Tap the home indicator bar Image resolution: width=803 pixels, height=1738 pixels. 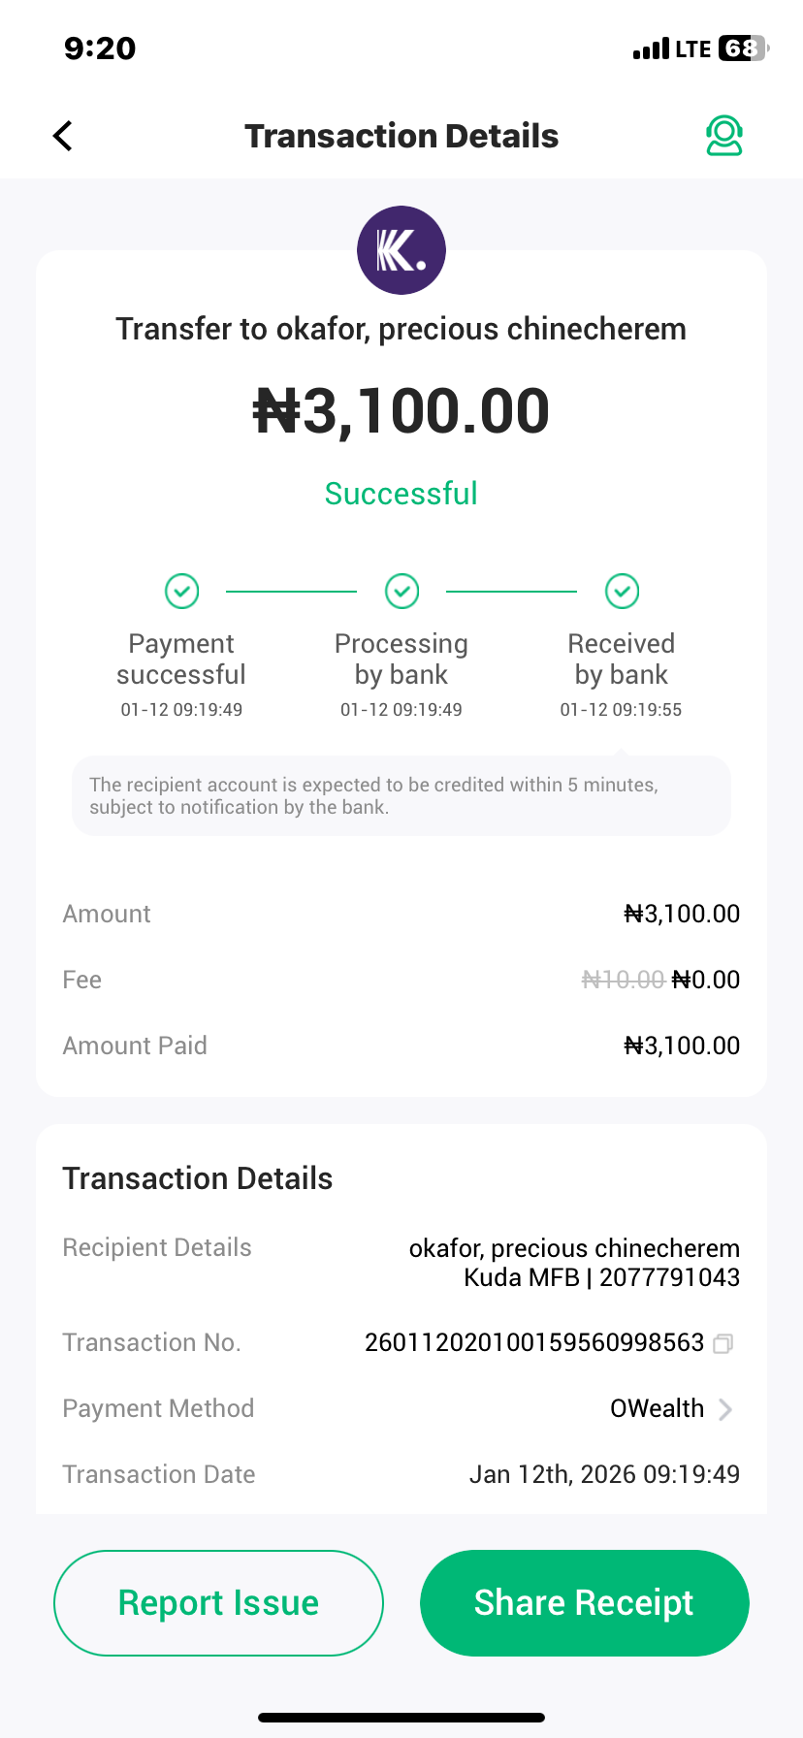[401, 1717]
